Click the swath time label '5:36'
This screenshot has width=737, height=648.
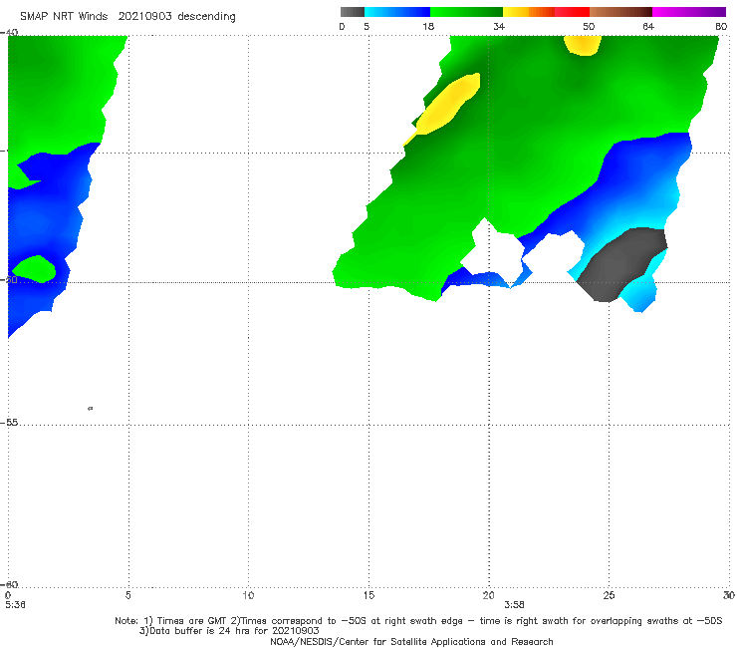15,605
